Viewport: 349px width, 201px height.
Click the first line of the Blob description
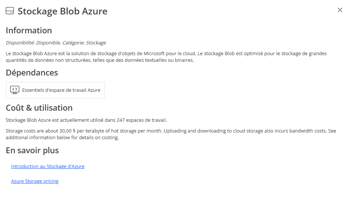(x=166, y=54)
